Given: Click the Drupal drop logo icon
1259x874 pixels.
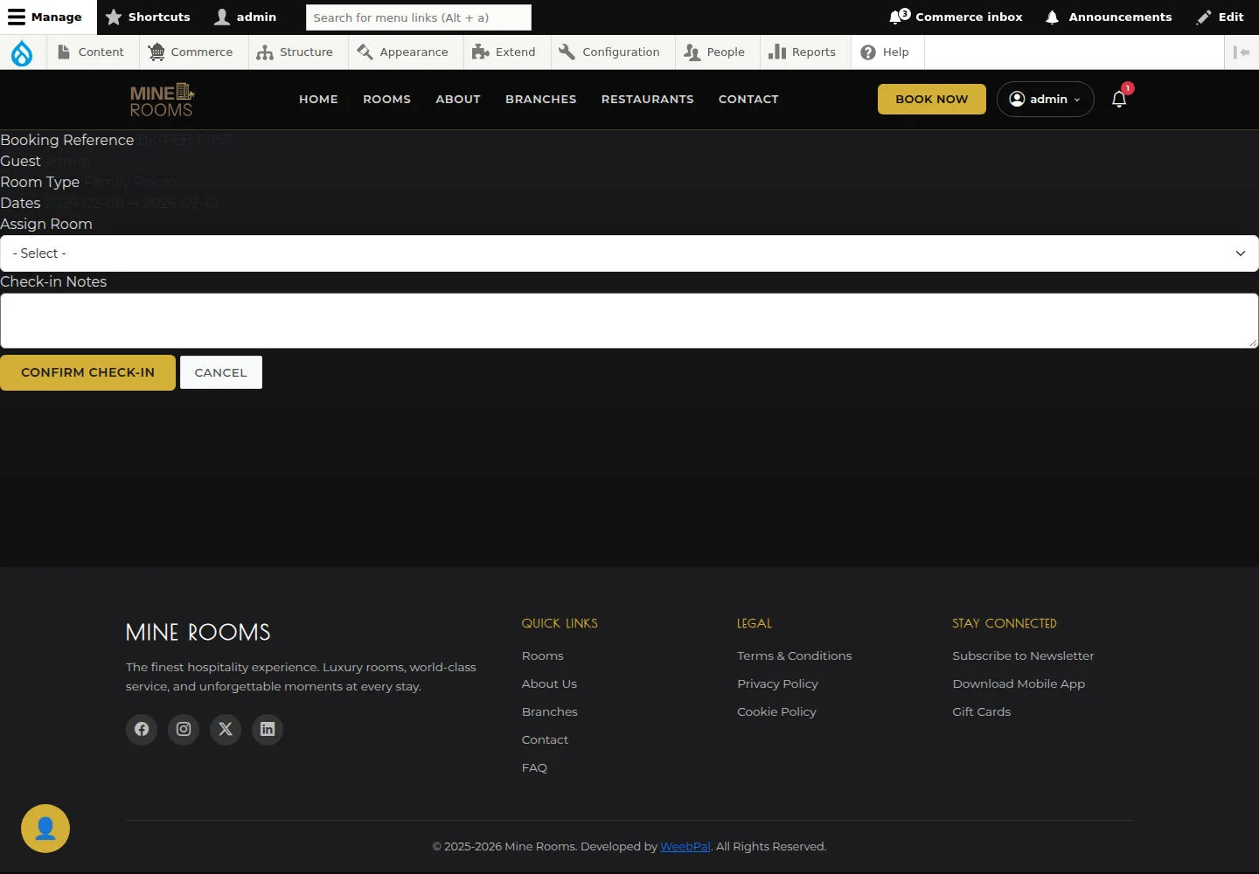Looking at the screenshot, I should [x=22, y=52].
